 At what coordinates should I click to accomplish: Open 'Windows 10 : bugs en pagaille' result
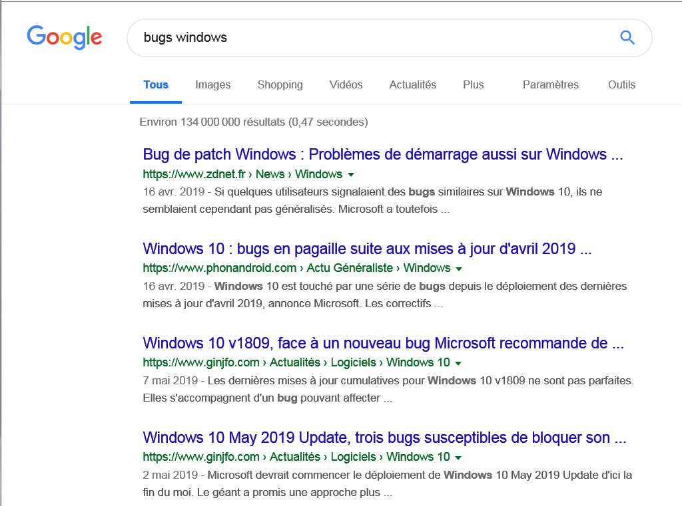[x=367, y=249]
